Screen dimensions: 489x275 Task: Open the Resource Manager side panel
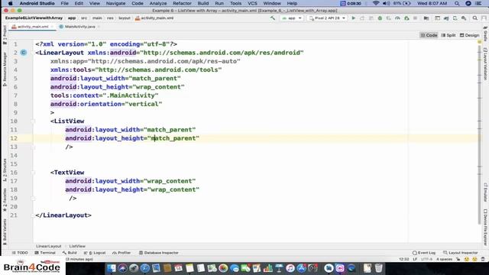[x=5, y=70]
